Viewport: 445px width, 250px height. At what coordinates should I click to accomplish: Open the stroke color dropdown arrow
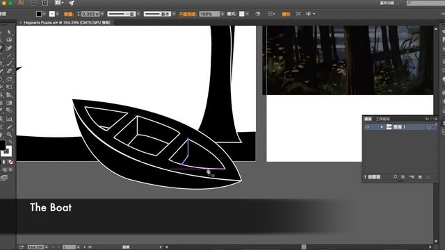click(57, 14)
